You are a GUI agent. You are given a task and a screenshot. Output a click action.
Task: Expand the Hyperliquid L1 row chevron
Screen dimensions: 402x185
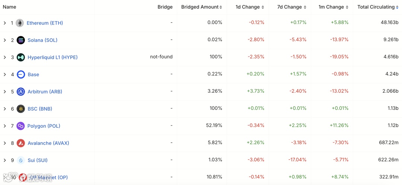click(5, 57)
